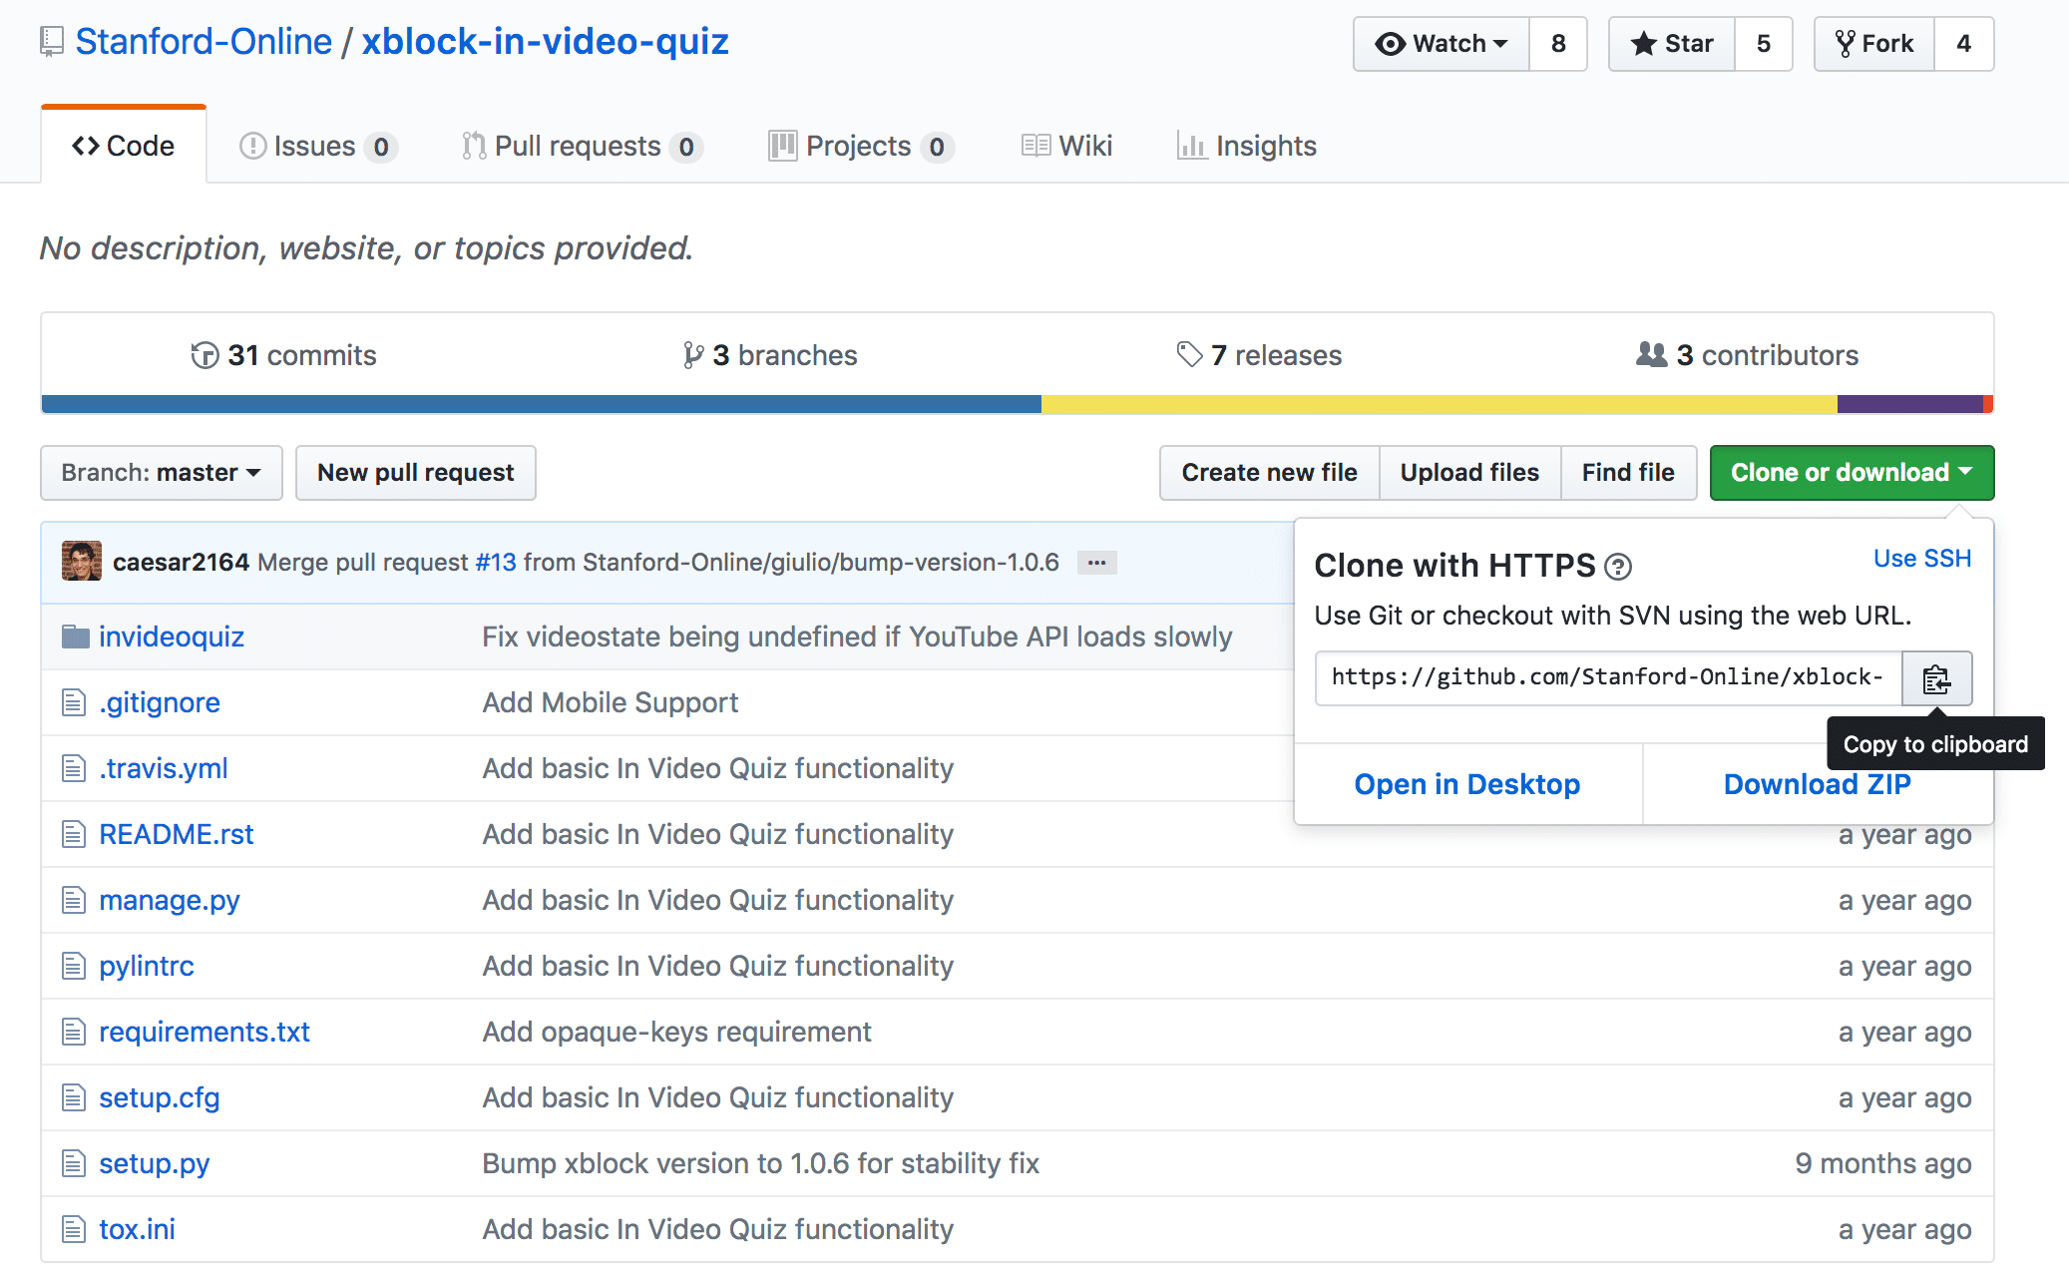2069x1277 pixels.
Task: View the 8 watchers count
Action: 1558,44
